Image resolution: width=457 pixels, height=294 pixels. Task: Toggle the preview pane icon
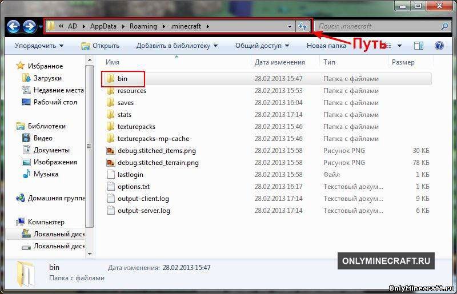(419, 46)
